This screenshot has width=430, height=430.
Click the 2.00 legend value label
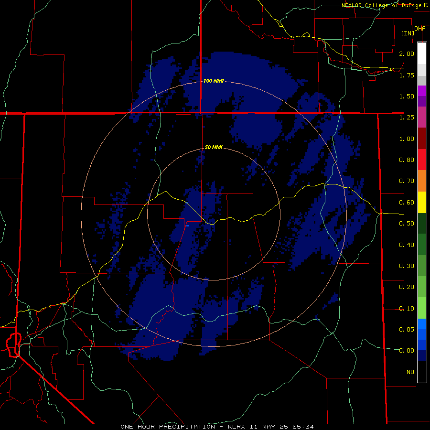407,54
